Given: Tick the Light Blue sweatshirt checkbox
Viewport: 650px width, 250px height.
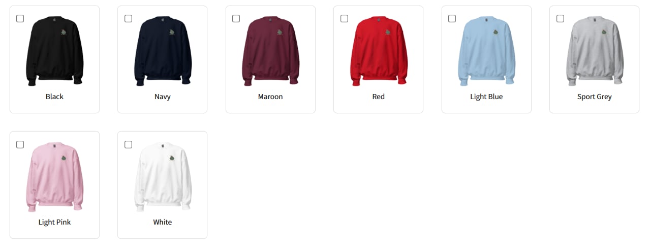Looking at the screenshot, I should 452,19.
